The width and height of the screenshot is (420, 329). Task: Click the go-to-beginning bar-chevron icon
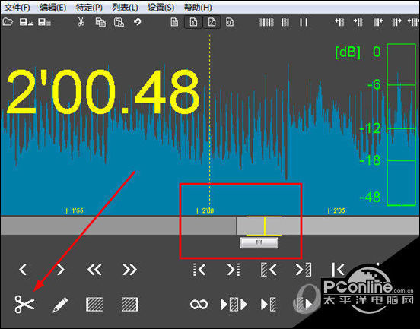[338, 269]
